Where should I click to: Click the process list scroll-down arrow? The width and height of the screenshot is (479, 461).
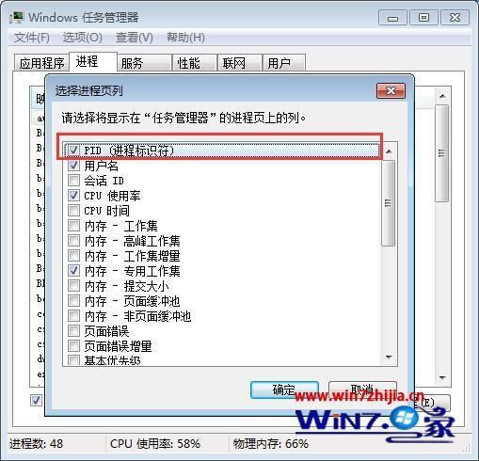point(442,378)
